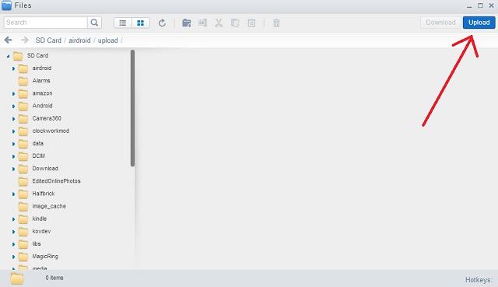Image resolution: width=498 pixels, height=287 pixels.
Task: Close the Files window
Action: pyautogui.click(x=491, y=5)
